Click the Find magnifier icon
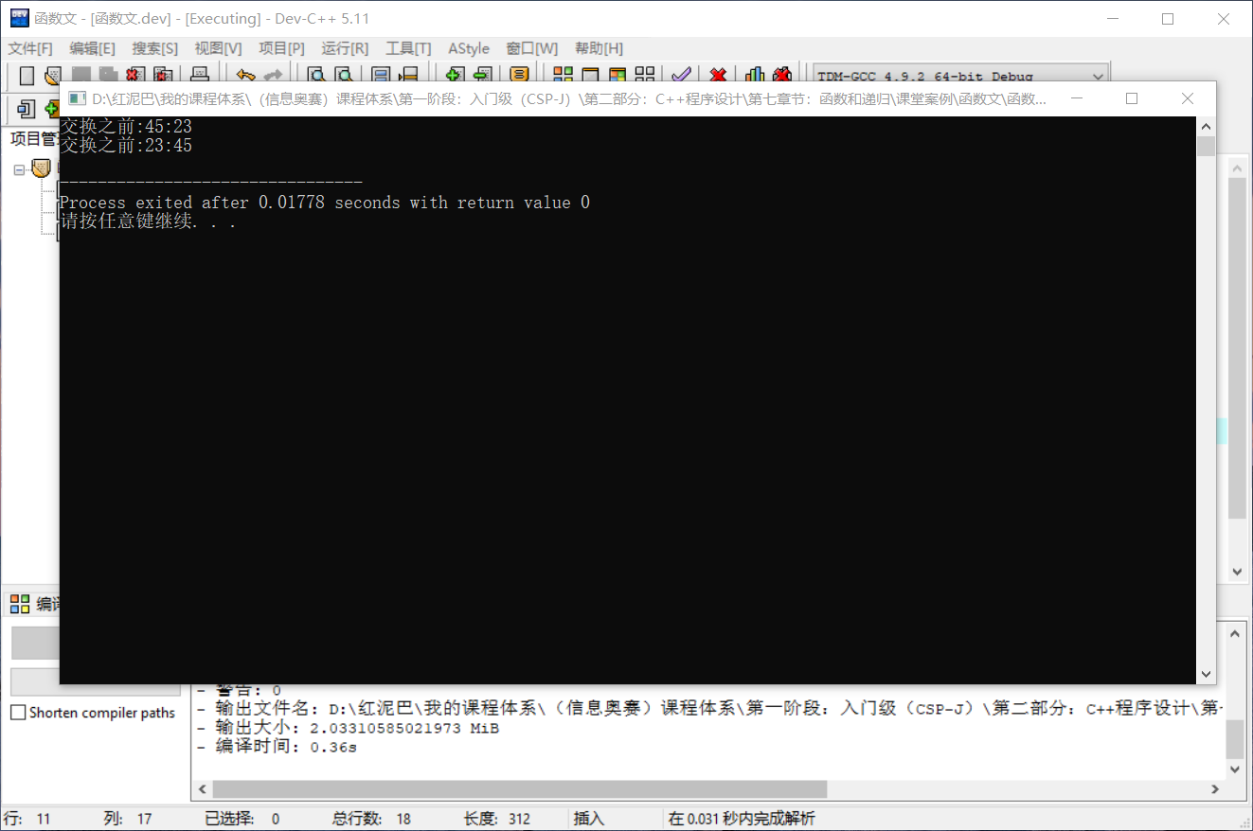1253x831 pixels. 317,75
